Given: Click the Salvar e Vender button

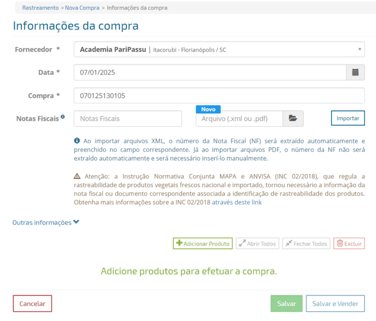Looking at the screenshot, I should coord(335,304).
